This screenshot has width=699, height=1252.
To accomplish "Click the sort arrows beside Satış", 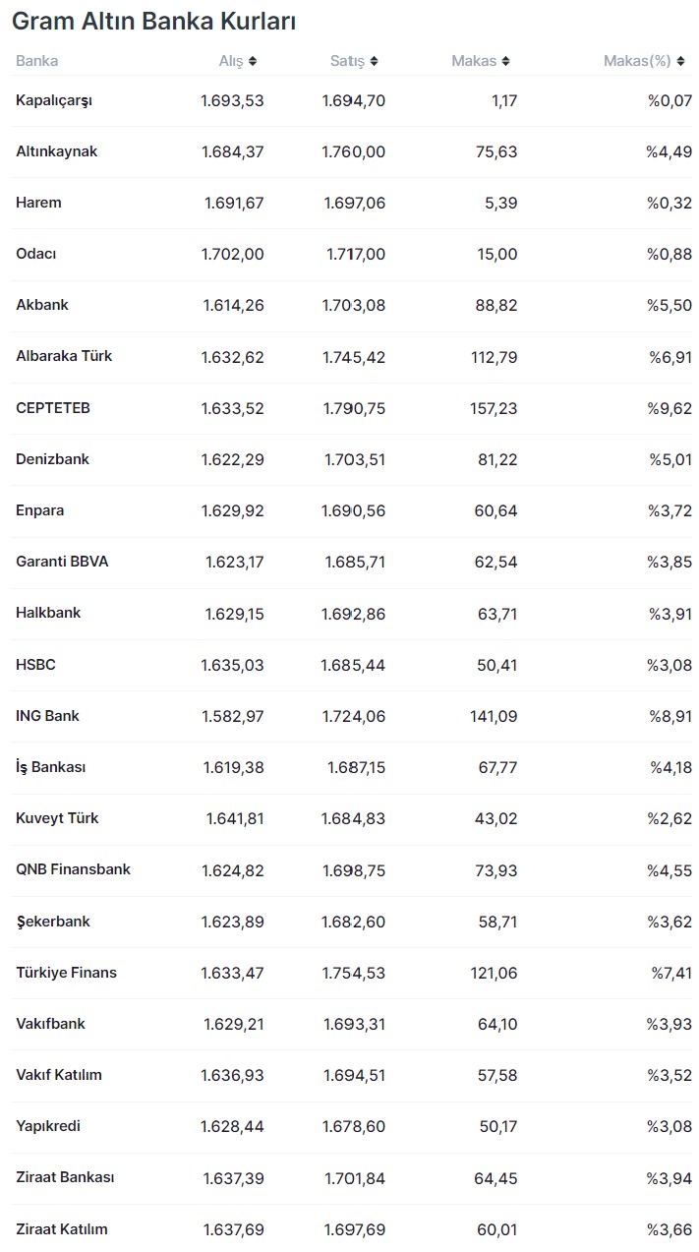I will (374, 61).
